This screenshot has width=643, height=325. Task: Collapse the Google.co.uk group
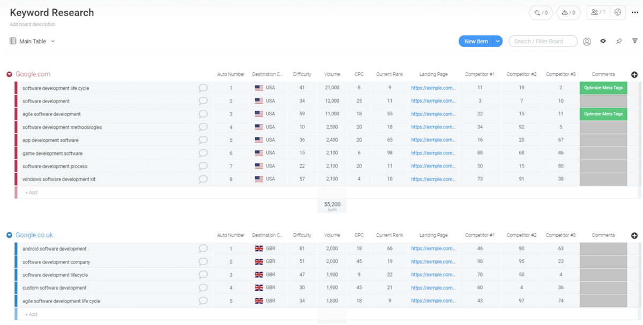pyautogui.click(x=10, y=234)
